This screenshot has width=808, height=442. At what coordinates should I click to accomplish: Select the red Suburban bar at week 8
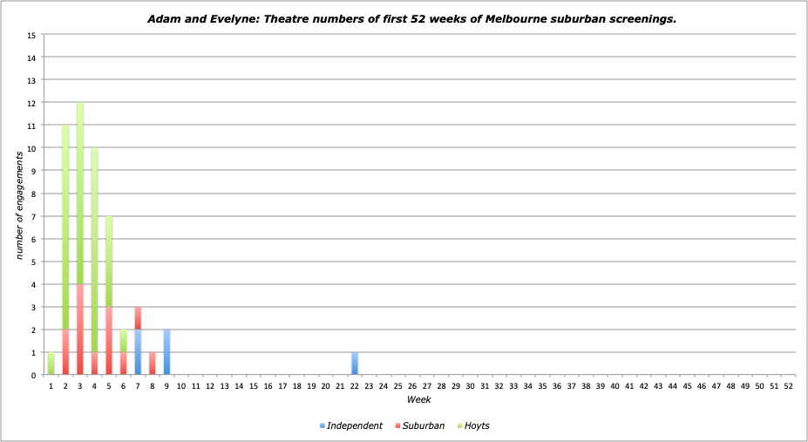pos(153,364)
